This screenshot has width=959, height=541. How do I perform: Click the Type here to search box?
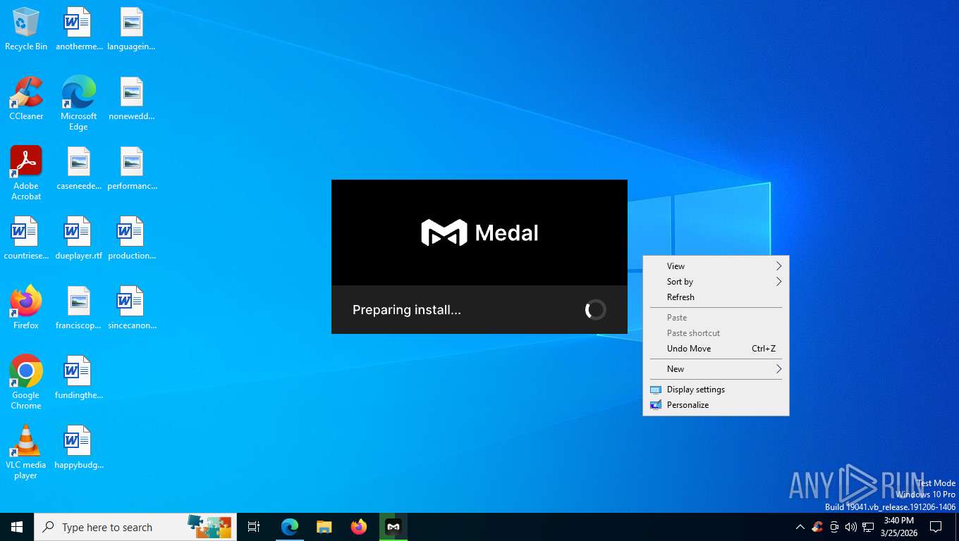pos(135,527)
